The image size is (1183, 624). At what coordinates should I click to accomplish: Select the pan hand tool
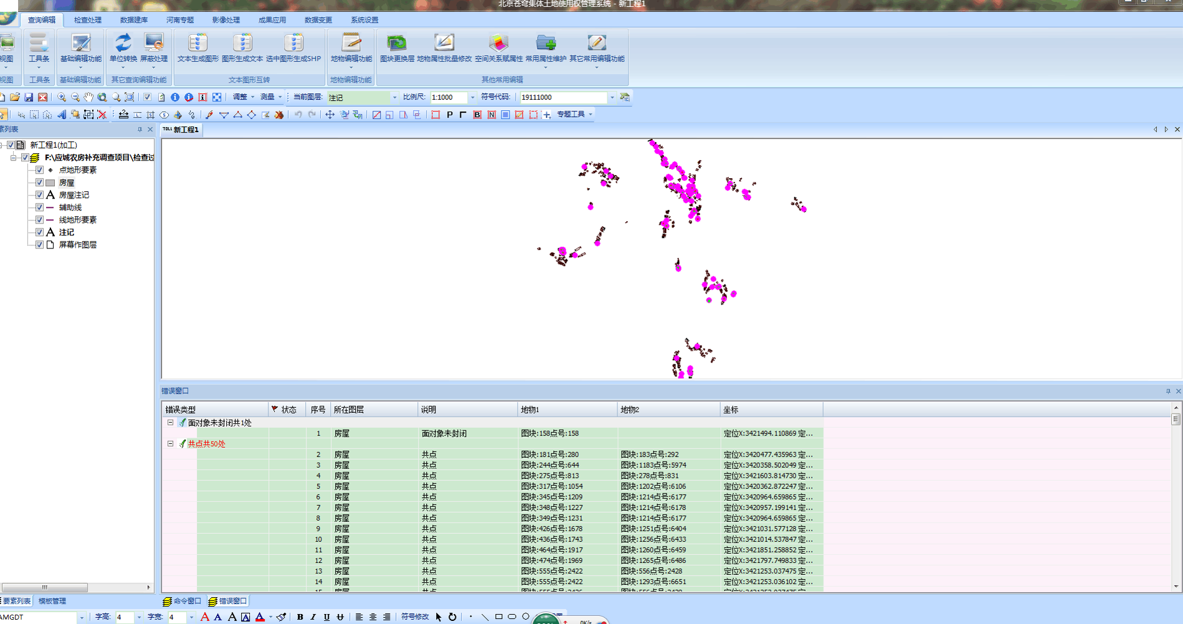(x=88, y=97)
